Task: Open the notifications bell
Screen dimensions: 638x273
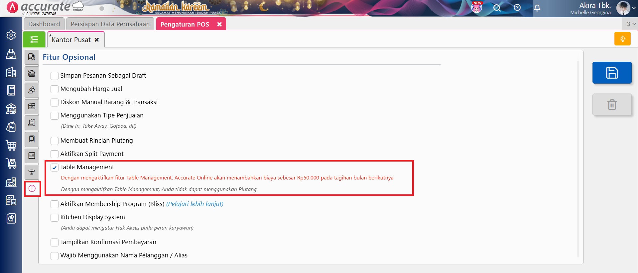Action: (537, 8)
